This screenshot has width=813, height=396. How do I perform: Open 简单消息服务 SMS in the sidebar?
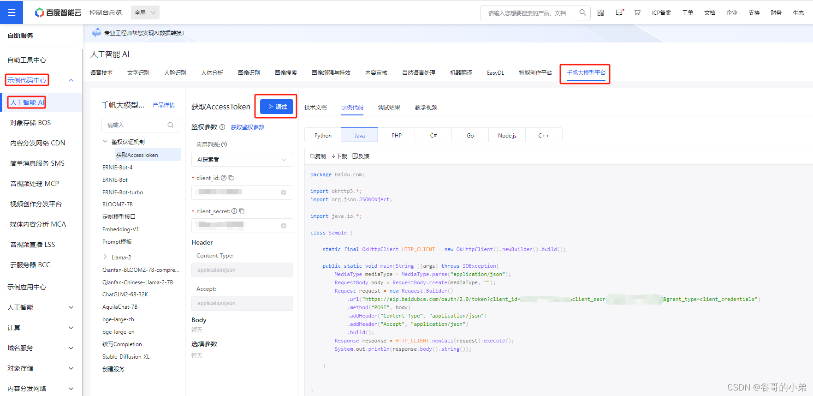click(x=37, y=163)
